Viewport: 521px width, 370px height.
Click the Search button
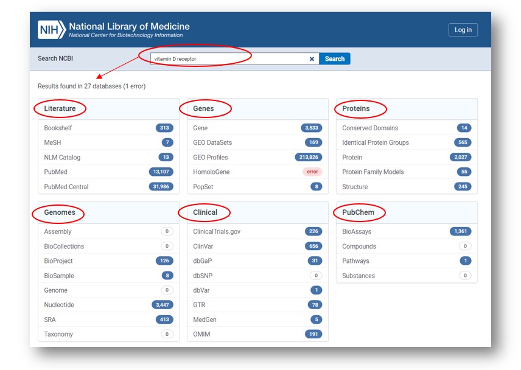tap(334, 59)
